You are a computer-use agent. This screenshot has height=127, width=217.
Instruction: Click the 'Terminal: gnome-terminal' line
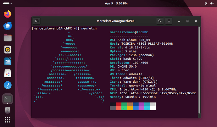pos(133,86)
